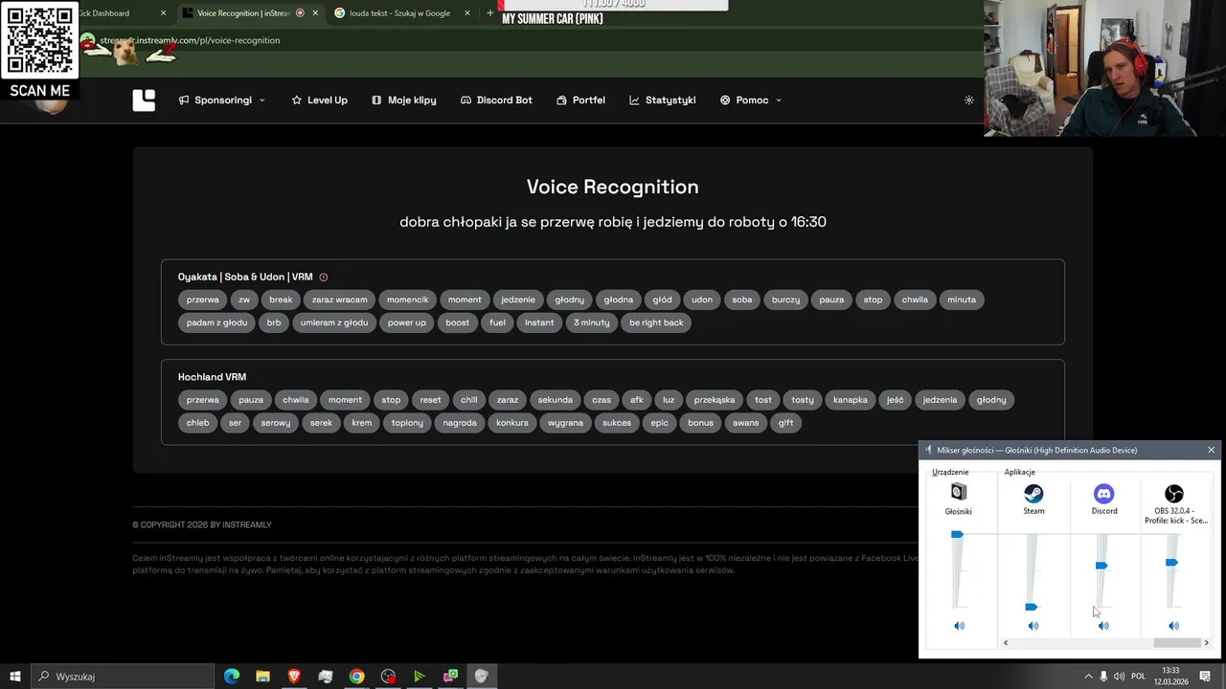
Task: Click the OBS volume slider handle
Action: (1171, 563)
